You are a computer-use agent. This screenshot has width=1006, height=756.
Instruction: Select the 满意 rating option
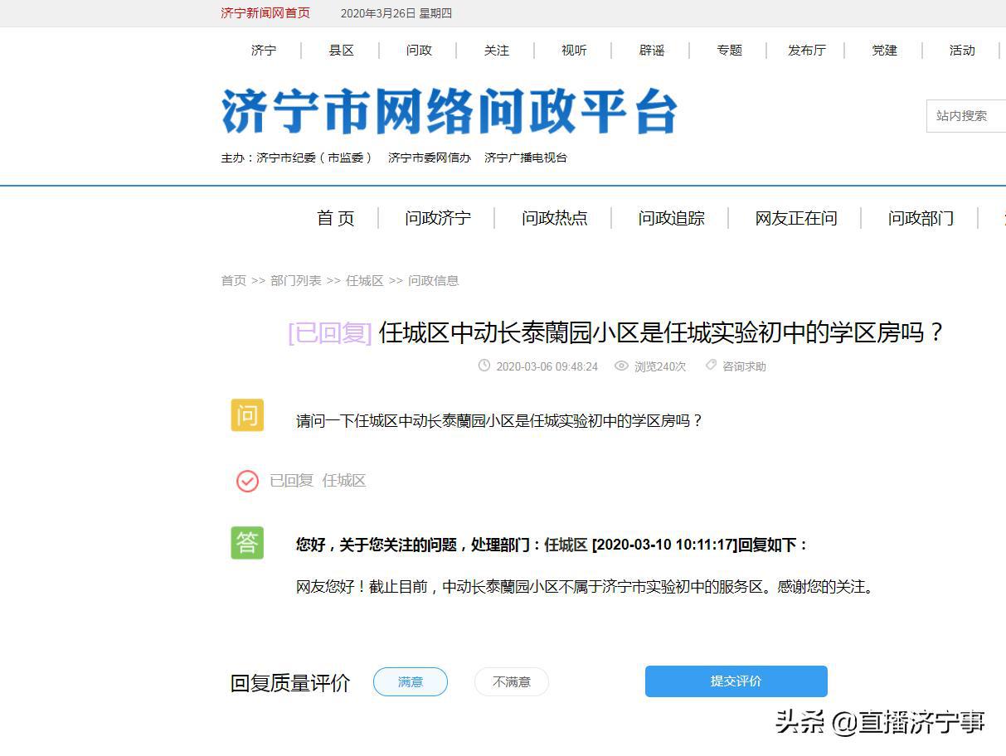[x=411, y=681]
